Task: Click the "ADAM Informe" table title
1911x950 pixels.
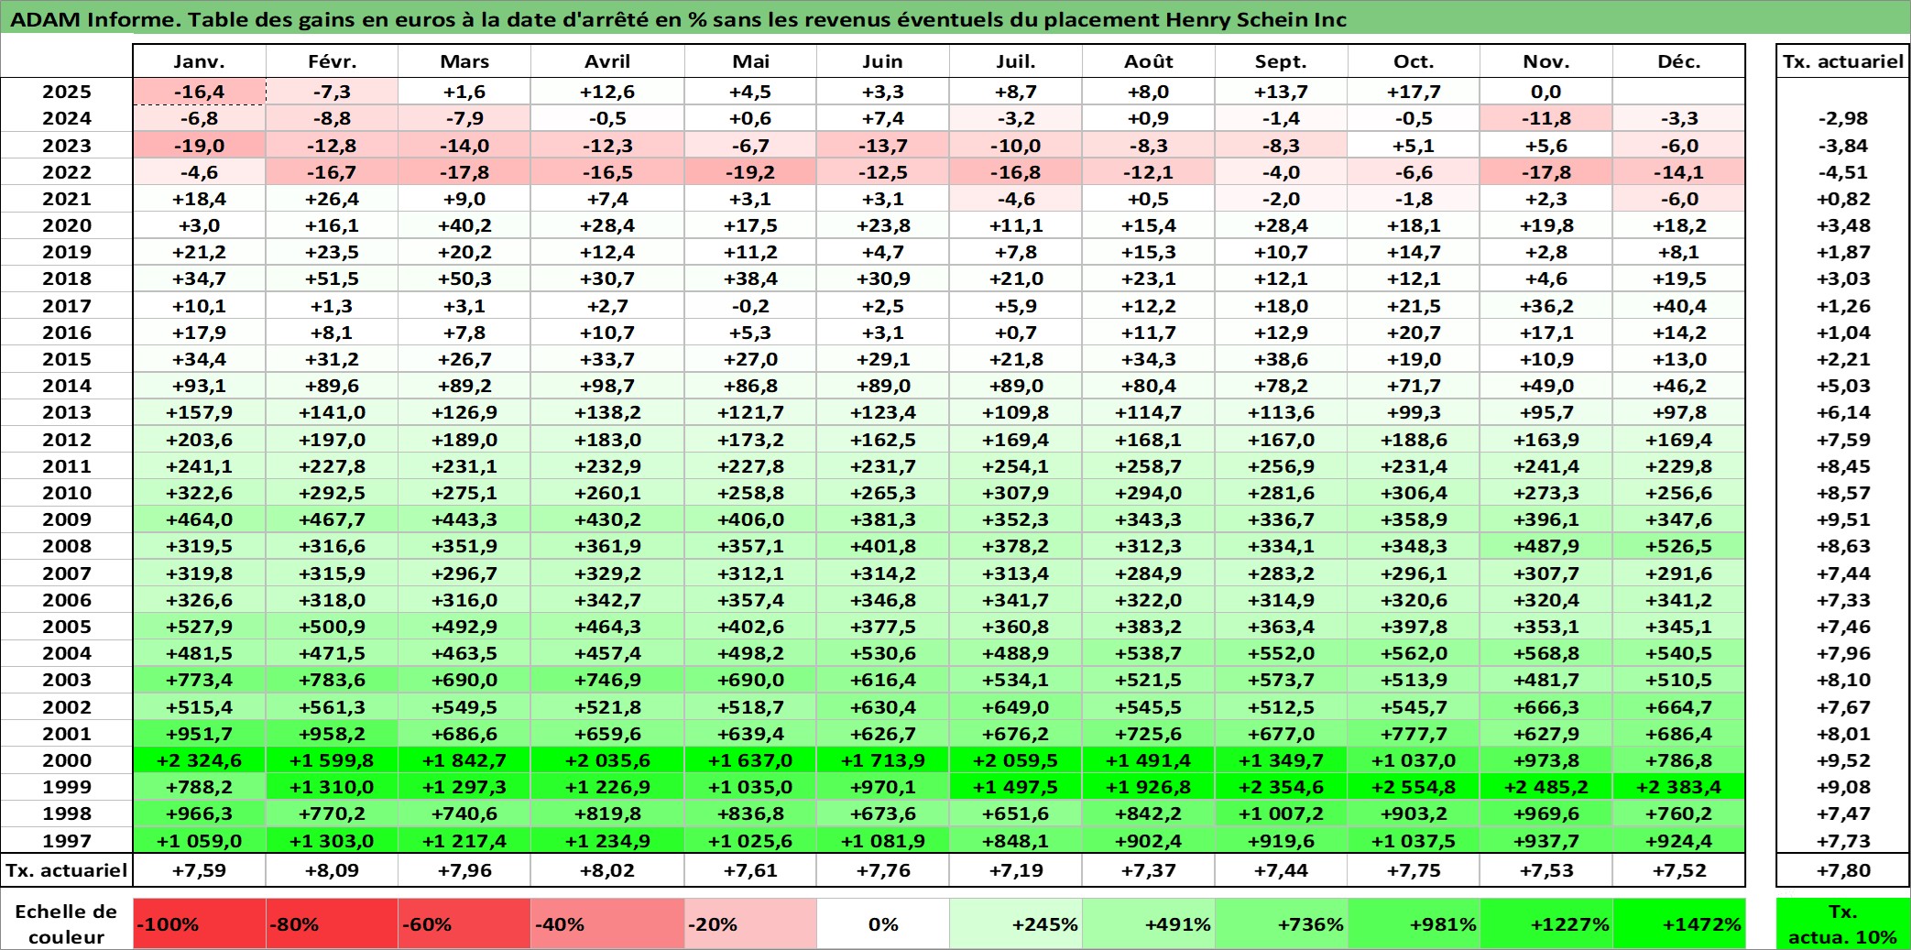Action: tap(678, 19)
